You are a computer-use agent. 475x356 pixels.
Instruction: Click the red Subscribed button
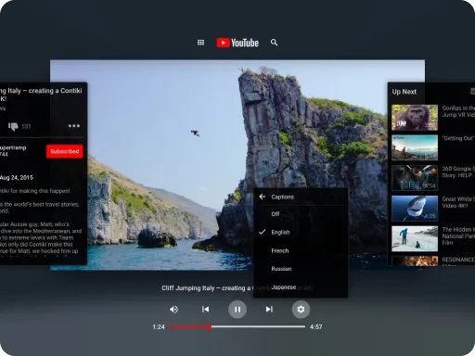pos(65,151)
